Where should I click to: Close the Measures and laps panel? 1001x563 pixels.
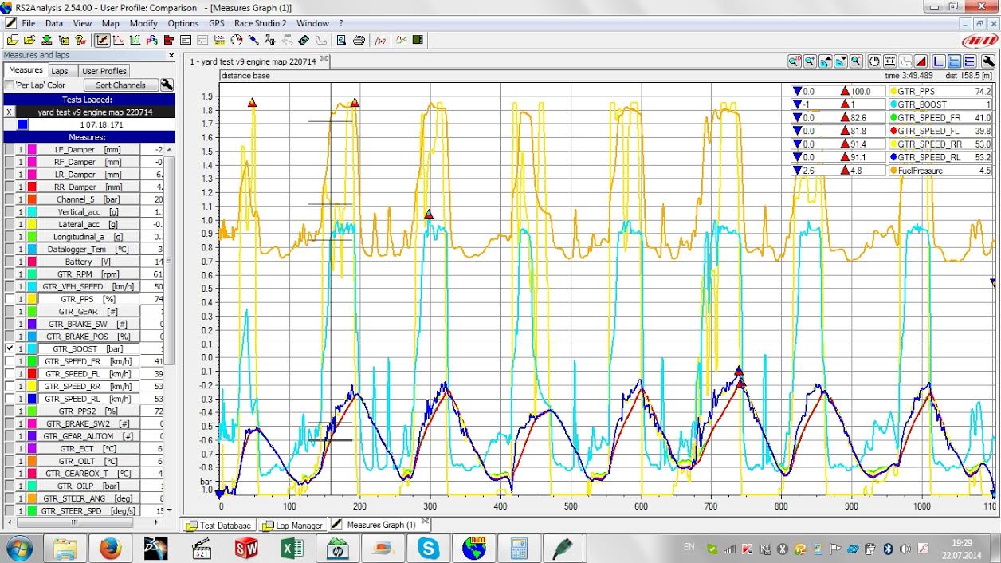coord(171,55)
